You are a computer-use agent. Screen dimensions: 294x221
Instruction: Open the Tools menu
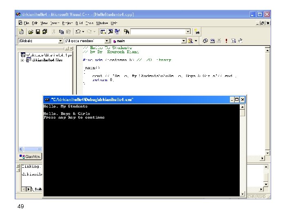click(x=89, y=23)
